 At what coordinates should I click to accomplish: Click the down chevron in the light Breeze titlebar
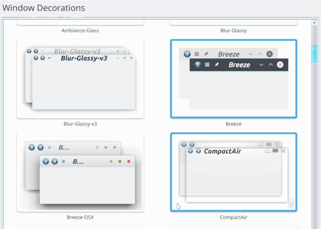pyautogui.click(x=251, y=54)
